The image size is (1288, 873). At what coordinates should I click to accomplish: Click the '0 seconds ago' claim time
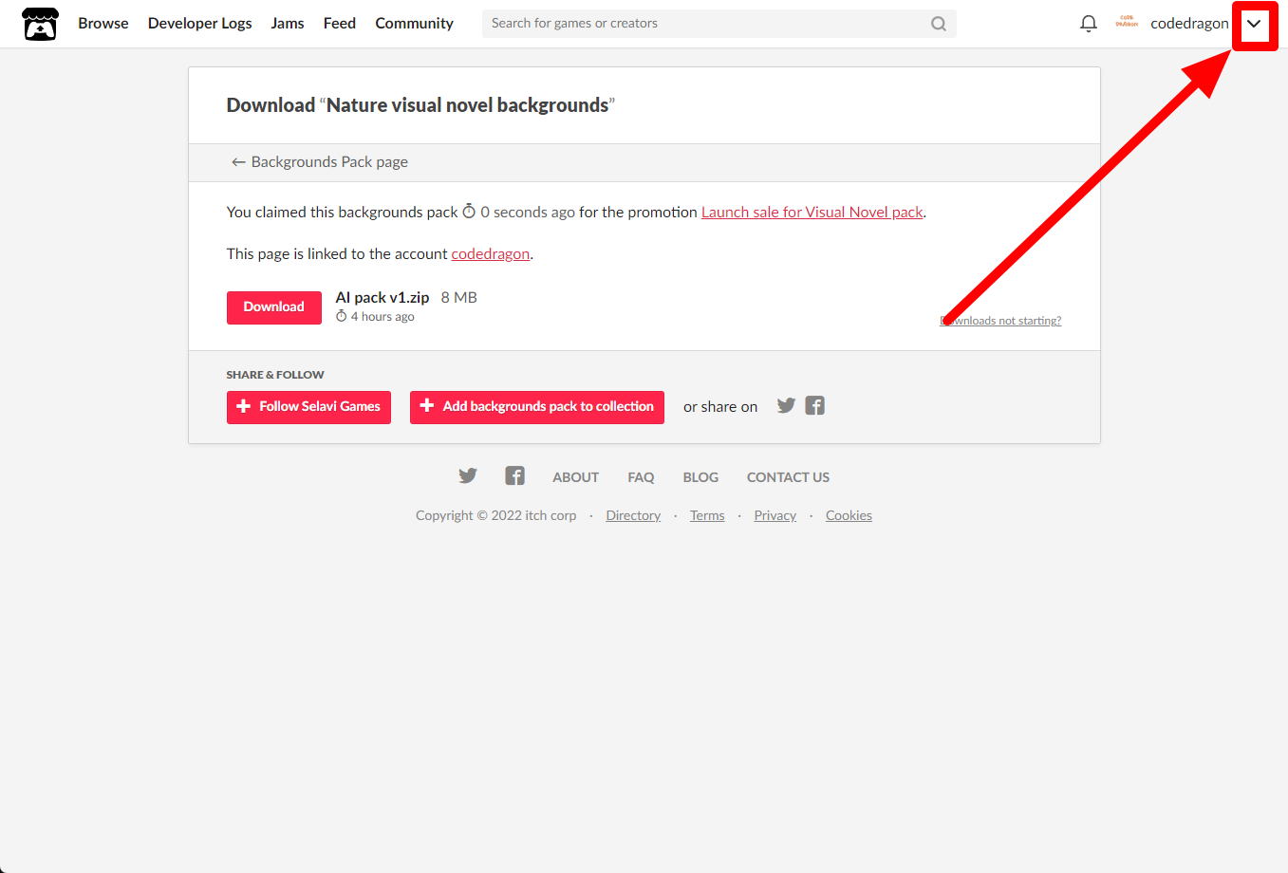(518, 213)
